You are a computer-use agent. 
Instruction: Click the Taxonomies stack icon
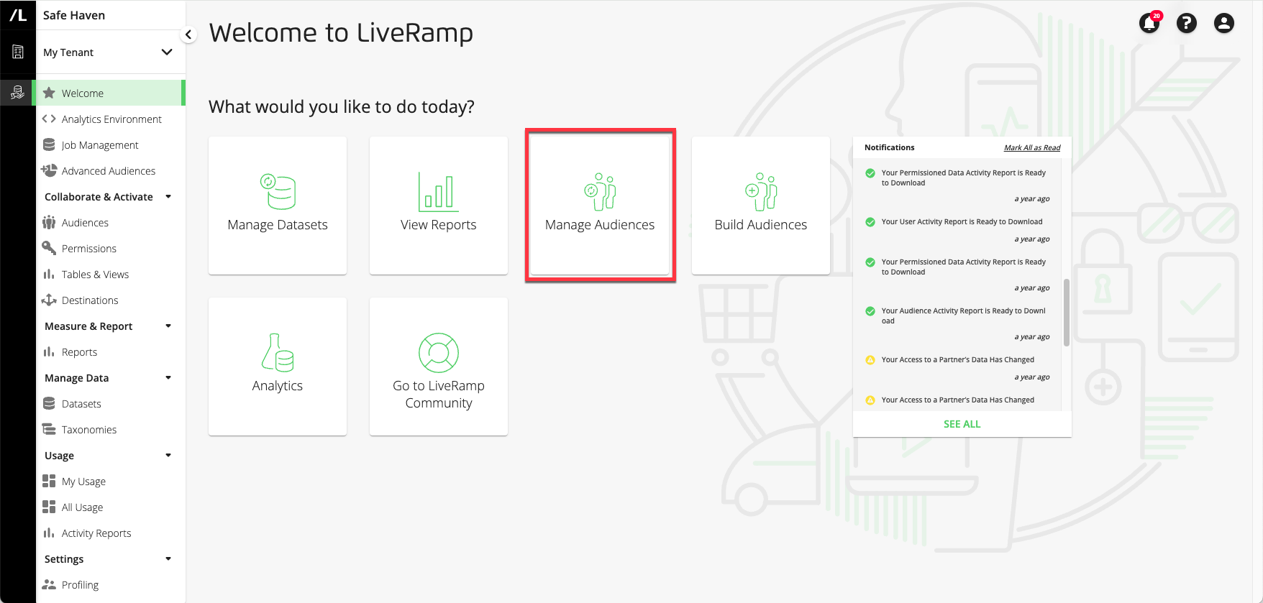tap(49, 429)
